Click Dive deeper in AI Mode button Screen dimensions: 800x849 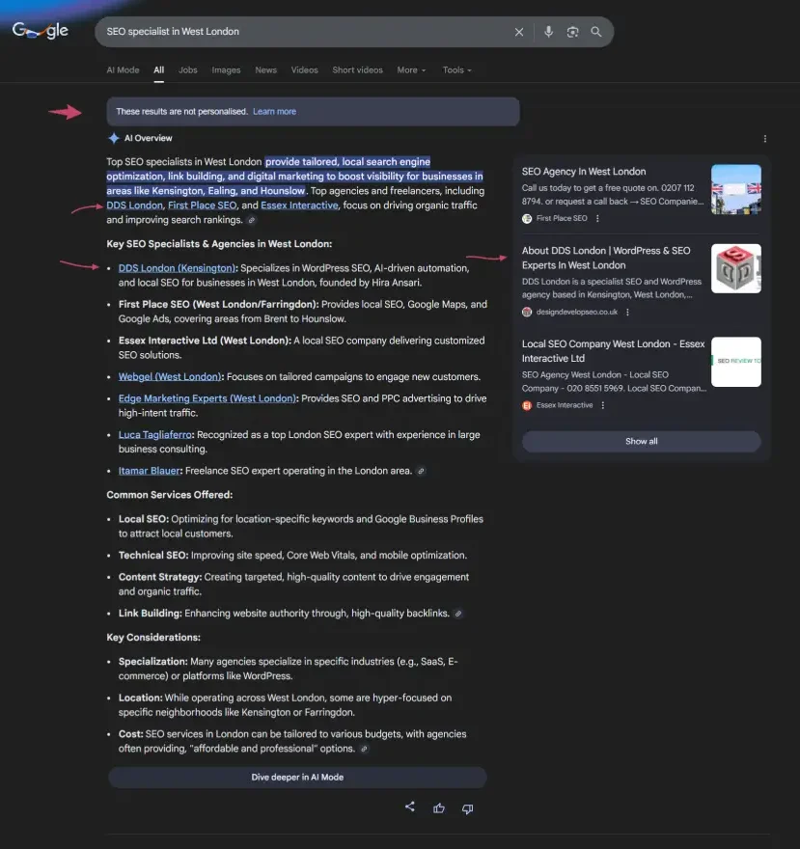[x=297, y=777]
